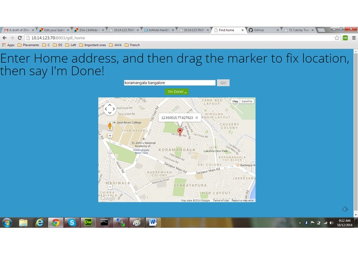
Task: Switch to the Gmail draft tab
Action: click(x=19, y=30)
